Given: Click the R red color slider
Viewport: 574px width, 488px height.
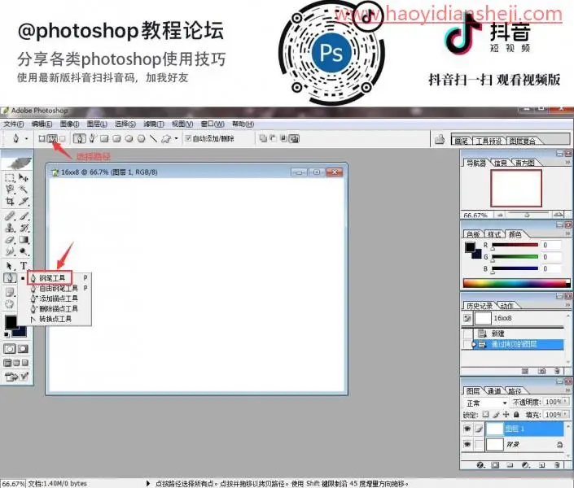Looking at the screenshot, I should [x=515, y=245].
